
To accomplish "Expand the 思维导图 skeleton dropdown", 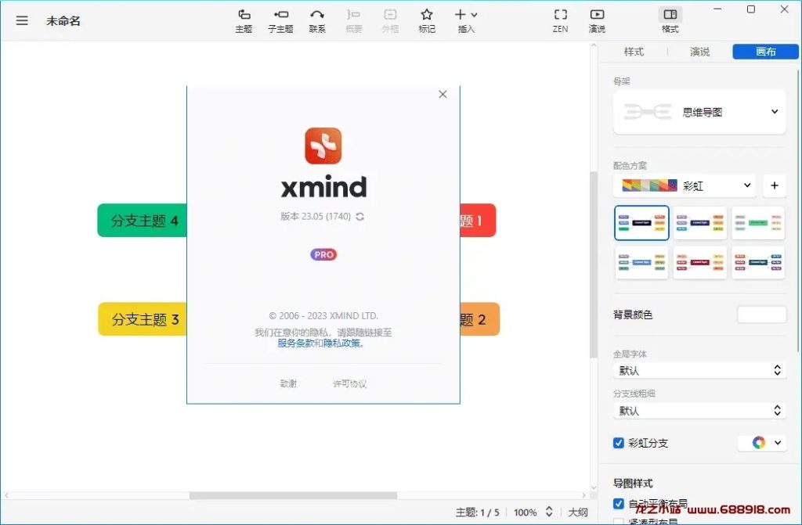I will click(699, 112).
